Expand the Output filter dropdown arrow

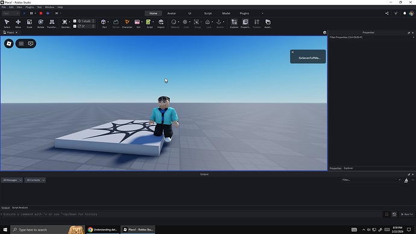pos(400,180)
